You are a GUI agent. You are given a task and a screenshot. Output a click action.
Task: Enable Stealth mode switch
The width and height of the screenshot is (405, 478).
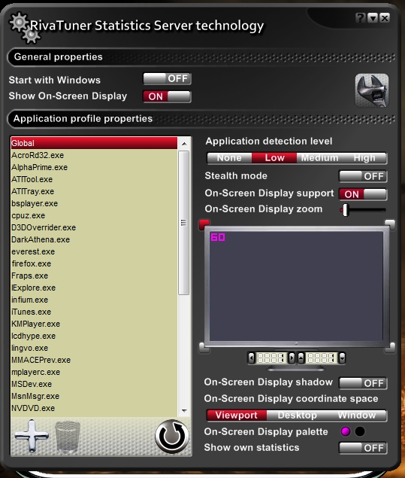363,176
